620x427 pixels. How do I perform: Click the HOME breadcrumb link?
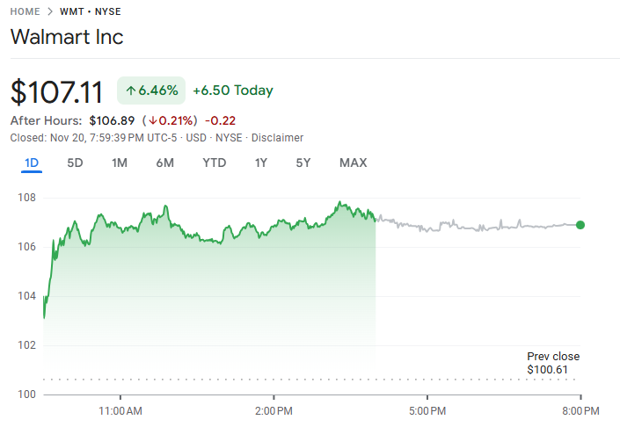(26, 11)
